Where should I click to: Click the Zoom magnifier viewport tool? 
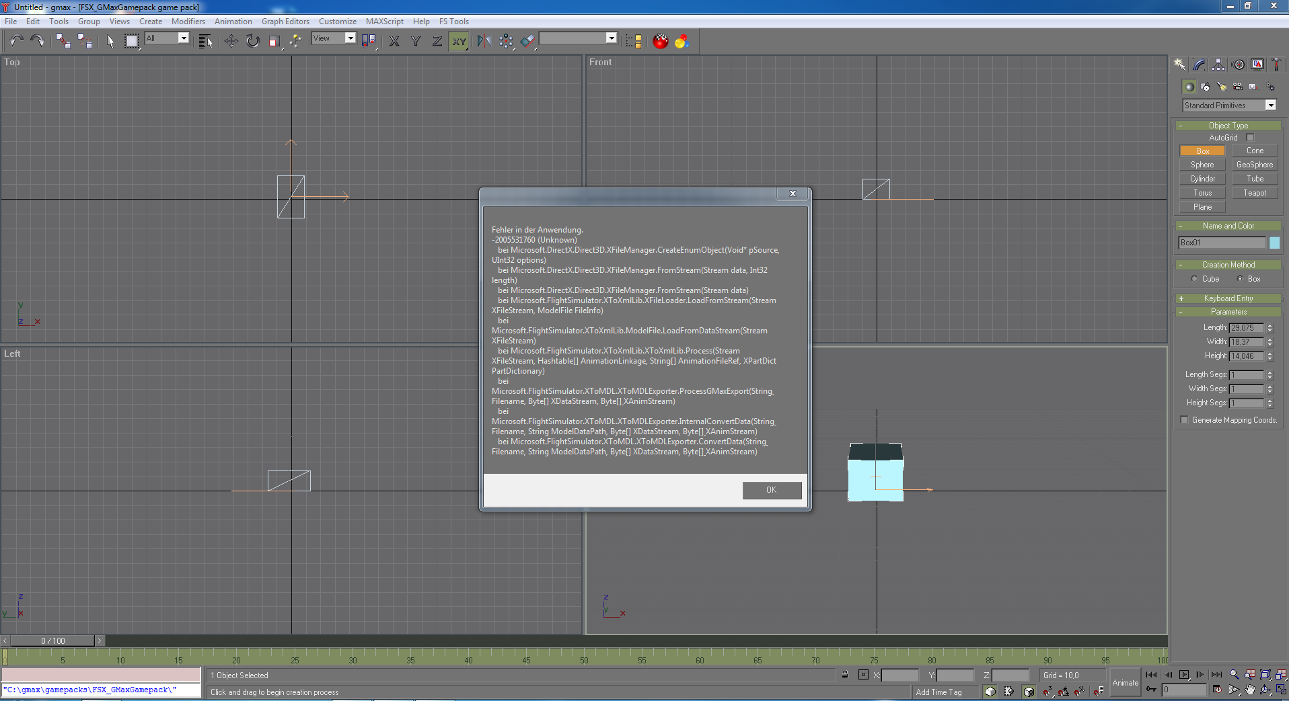[x=1234, y=674]
